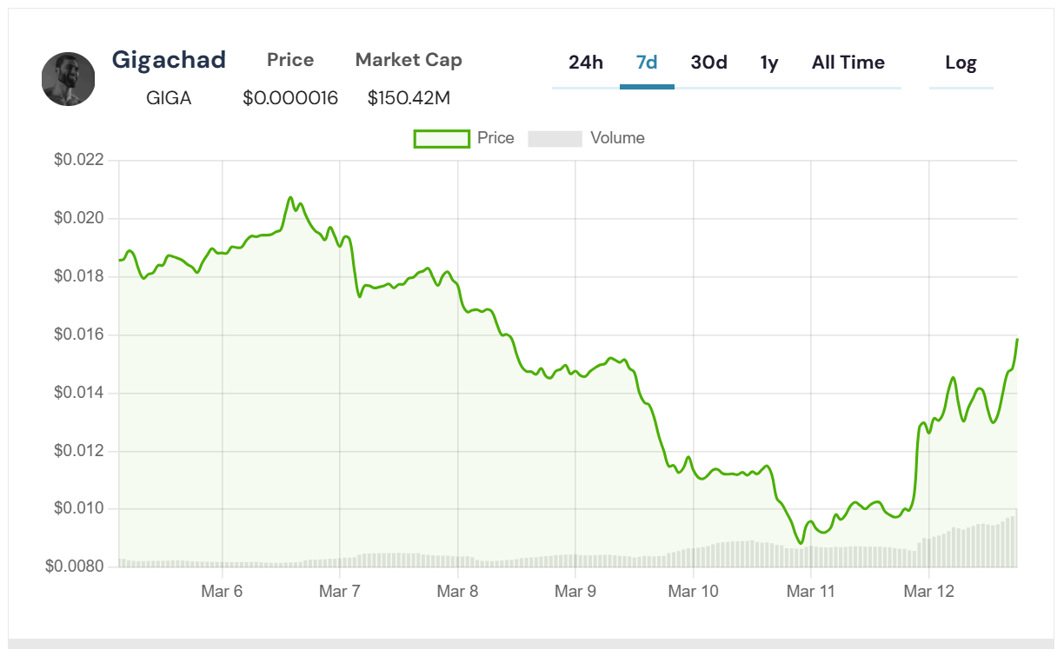
Task: Click the Mar 8 x-axis label
Action: point(457,592)
